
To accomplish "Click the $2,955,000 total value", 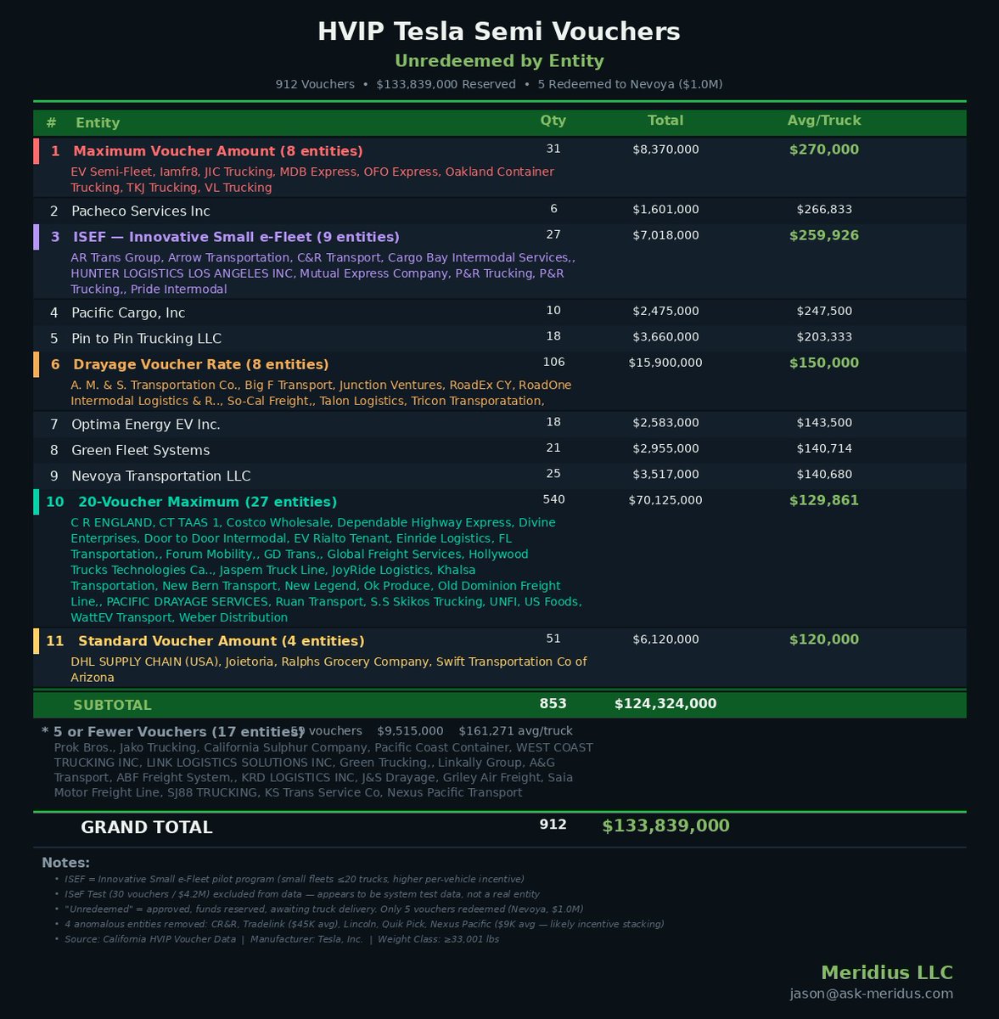I will (665, 448).
